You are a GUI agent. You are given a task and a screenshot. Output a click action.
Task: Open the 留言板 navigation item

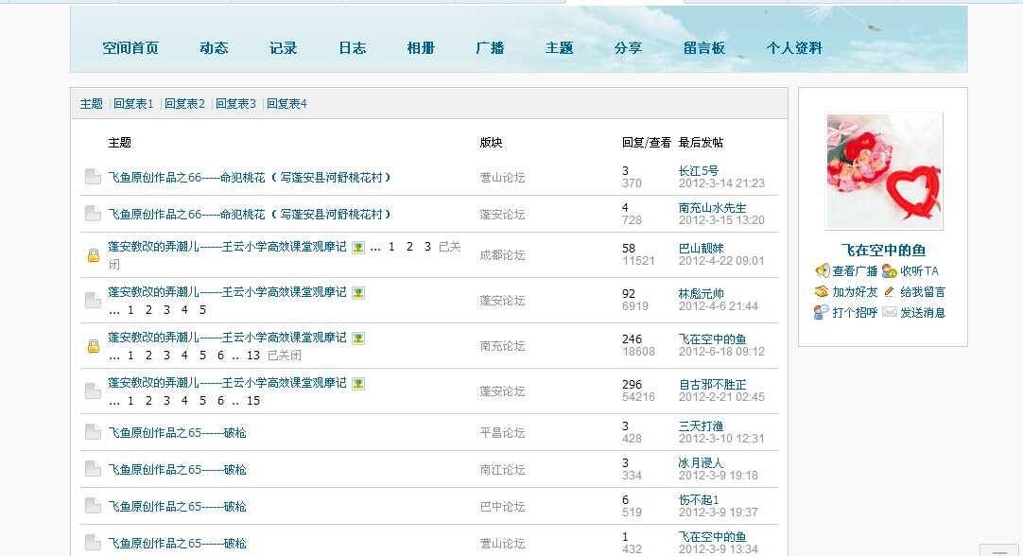click(704, 48)
